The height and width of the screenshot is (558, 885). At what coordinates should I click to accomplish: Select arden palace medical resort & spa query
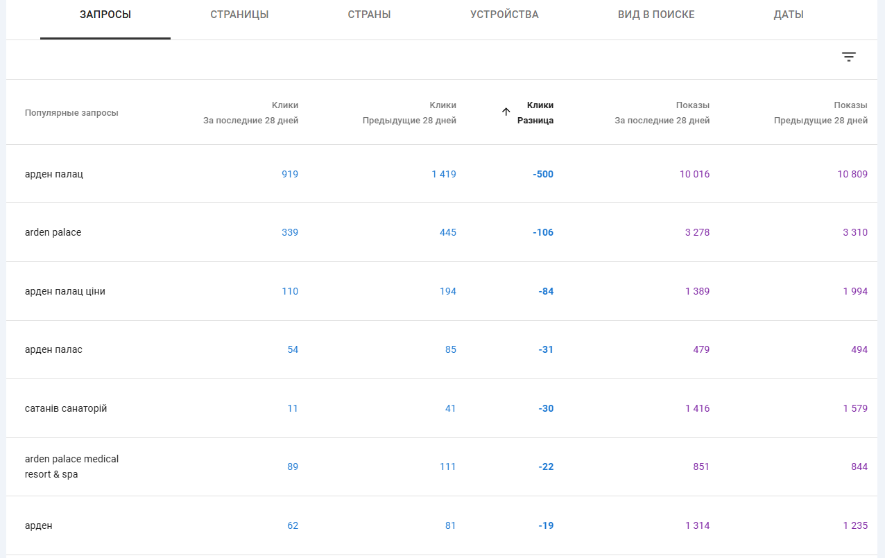(x=71, y=467)
